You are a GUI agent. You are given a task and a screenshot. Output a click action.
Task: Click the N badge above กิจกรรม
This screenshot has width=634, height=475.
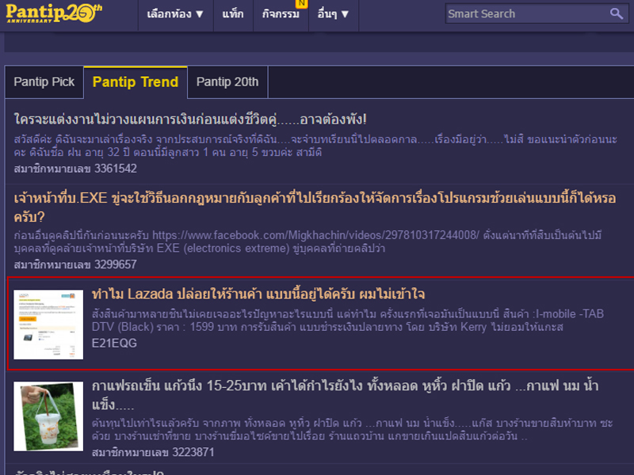[302, 4]
